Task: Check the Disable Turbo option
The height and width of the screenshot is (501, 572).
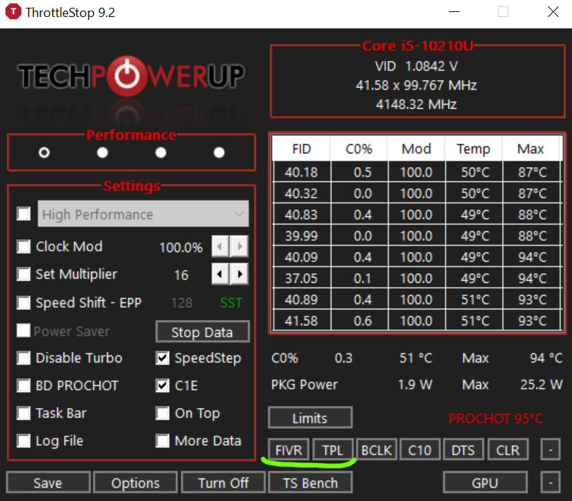Action: pyautogui.click(x=24, y=358)
